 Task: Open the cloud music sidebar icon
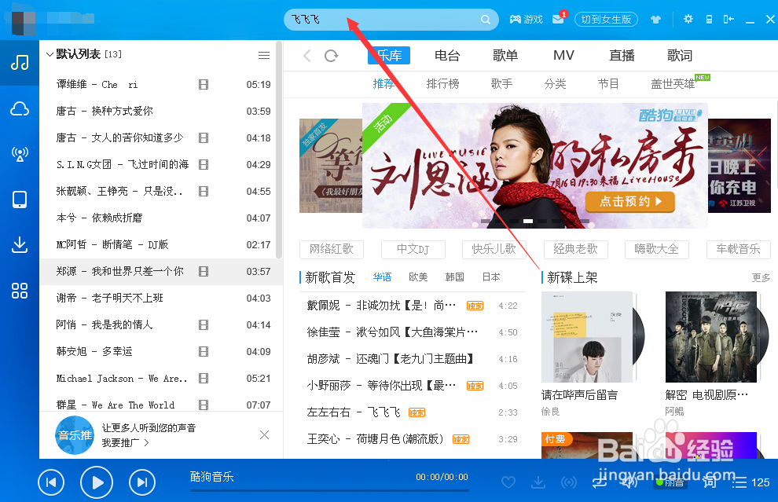coord(20,108)
